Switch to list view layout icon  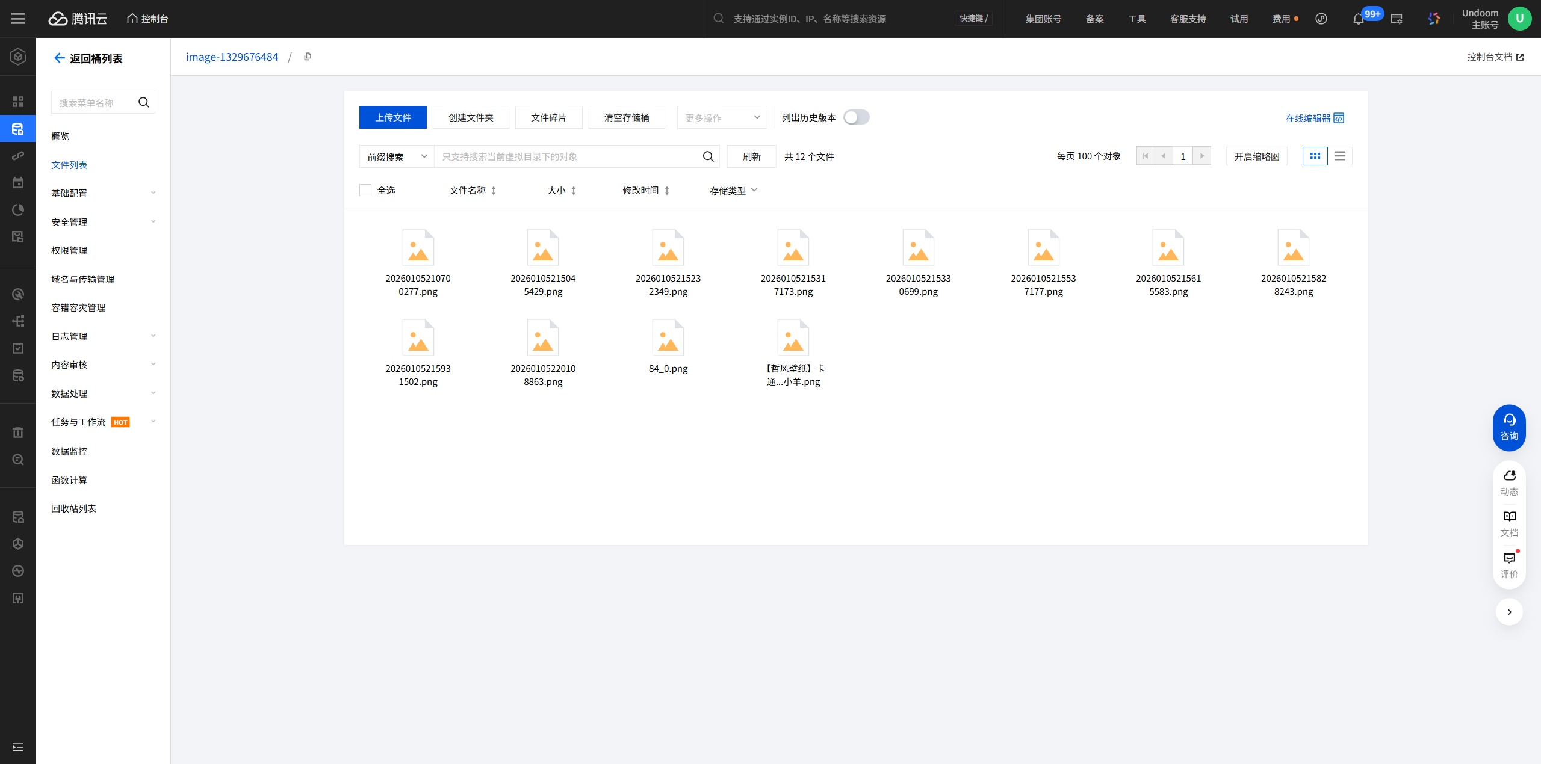point(1339,156)
